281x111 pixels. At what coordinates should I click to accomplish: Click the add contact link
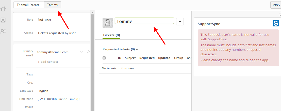48,62
